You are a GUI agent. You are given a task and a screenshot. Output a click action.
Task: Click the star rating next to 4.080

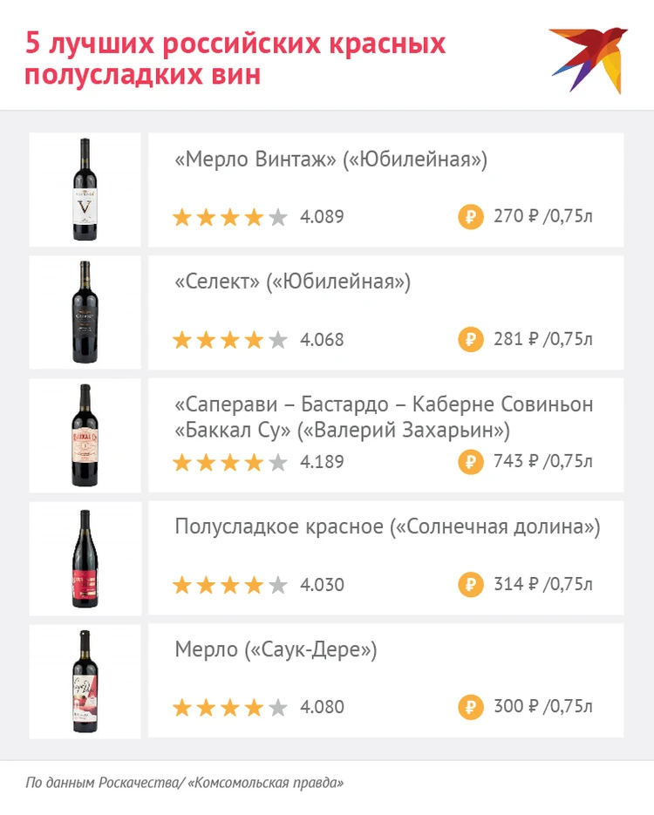click(x=230, y=707)
